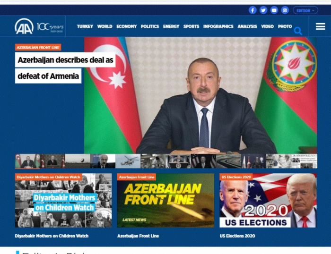Click the main Aliyev speech image
Image resolution: width=331 pixels, height=254 pixels.
tap(200, 95)
